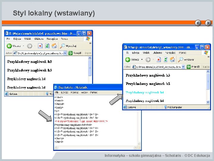The image size is (214, 161).
Task: Expand toolbar chevron in styl_poczatkowy window
Action: coord(90,43)
